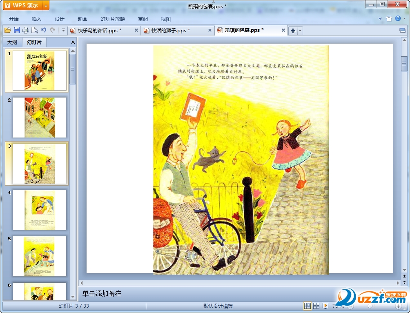Click the Print icon in toolbar
Image resolution: width=410 pixels, height=313 pixels.
pos(26,30)
